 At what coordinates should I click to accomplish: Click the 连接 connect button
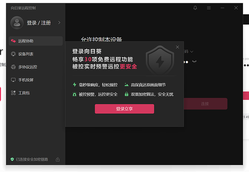coord(205,104)
